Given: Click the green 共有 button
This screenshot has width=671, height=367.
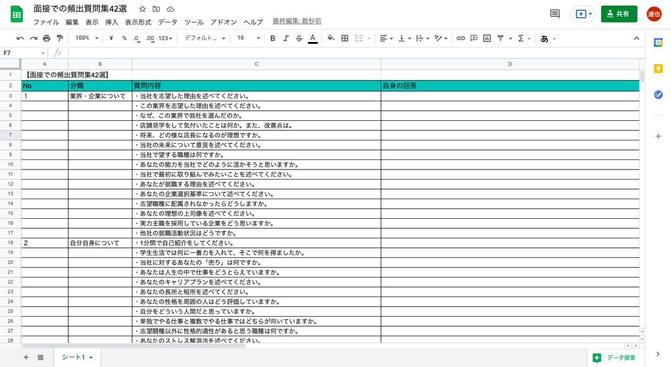Looking at the screenshot, I should click(619, 14).
